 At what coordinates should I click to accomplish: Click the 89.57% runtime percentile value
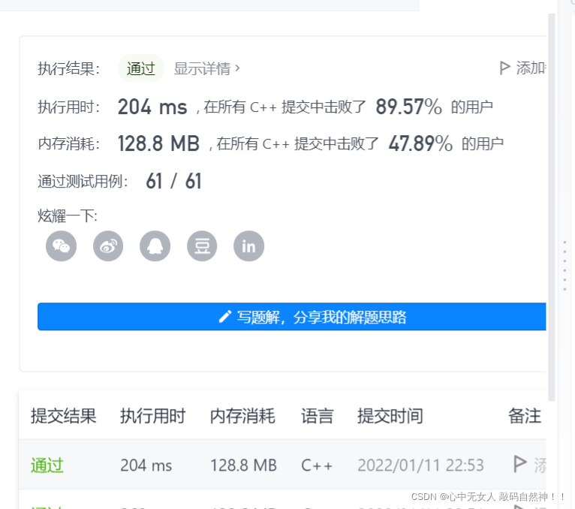click(x=408, y=107)
